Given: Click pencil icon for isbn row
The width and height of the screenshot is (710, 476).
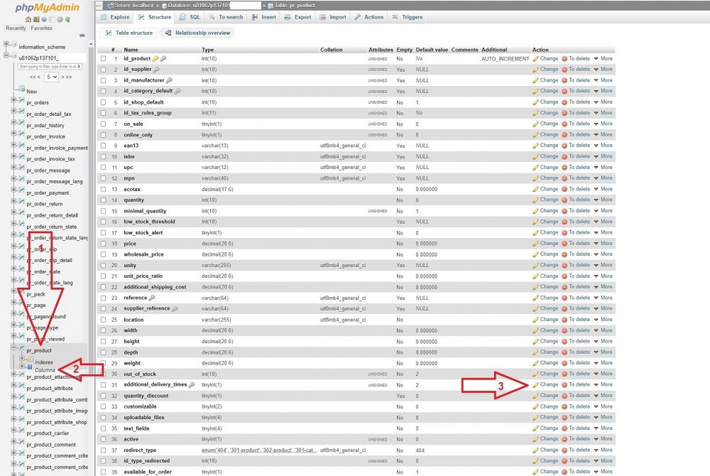Looking at the screenshot, I should click(x=535, y=157).
